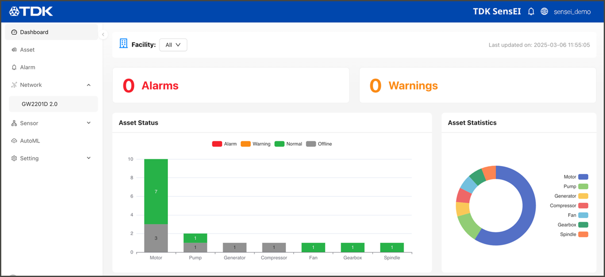
Task: Toggle Offline series in chart legend
Action: [x=319, y=144]
